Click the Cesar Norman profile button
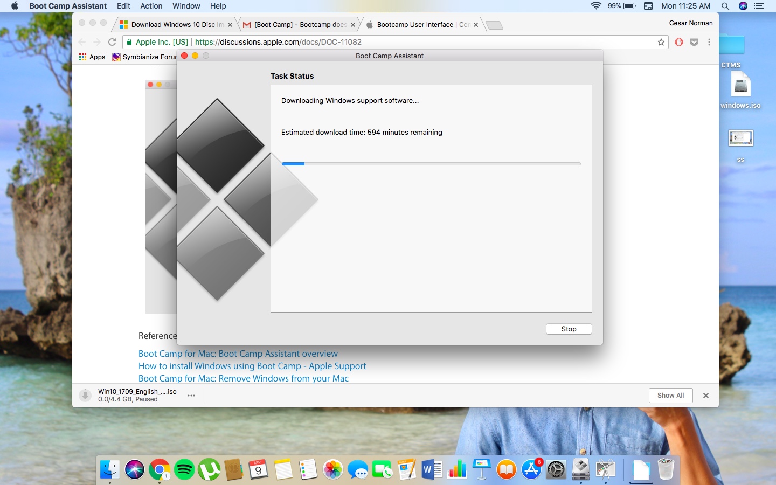Viewport: 776px width, 485px height. pyautogui.click(x=691, y=23)
